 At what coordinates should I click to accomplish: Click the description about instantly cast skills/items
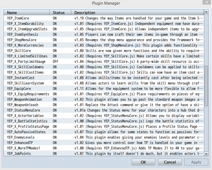[139, 78]
